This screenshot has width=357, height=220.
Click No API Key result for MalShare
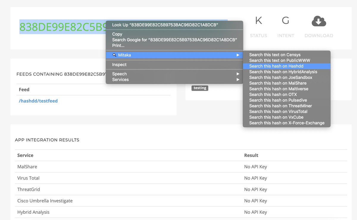click(x=256, y=167)
